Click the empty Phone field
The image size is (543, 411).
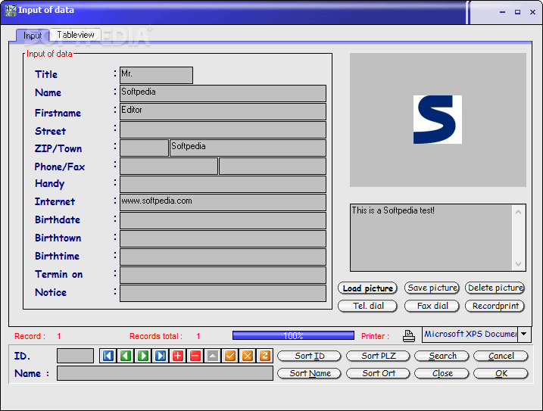169,167
